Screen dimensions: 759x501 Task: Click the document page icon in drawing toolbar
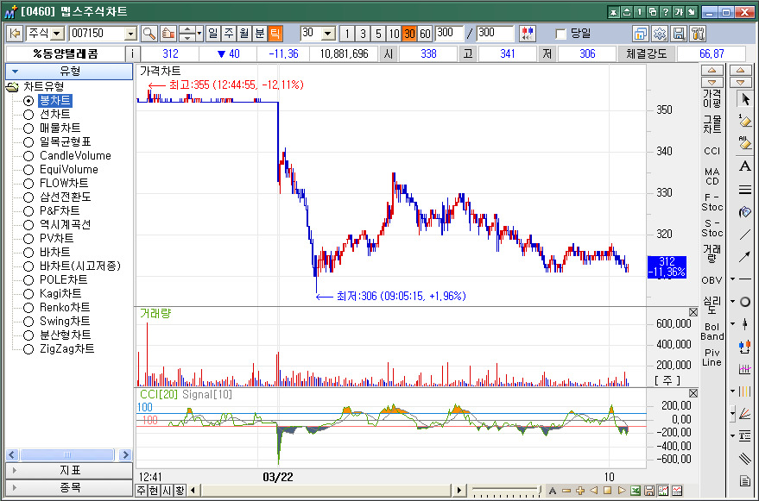coord(745,480)
